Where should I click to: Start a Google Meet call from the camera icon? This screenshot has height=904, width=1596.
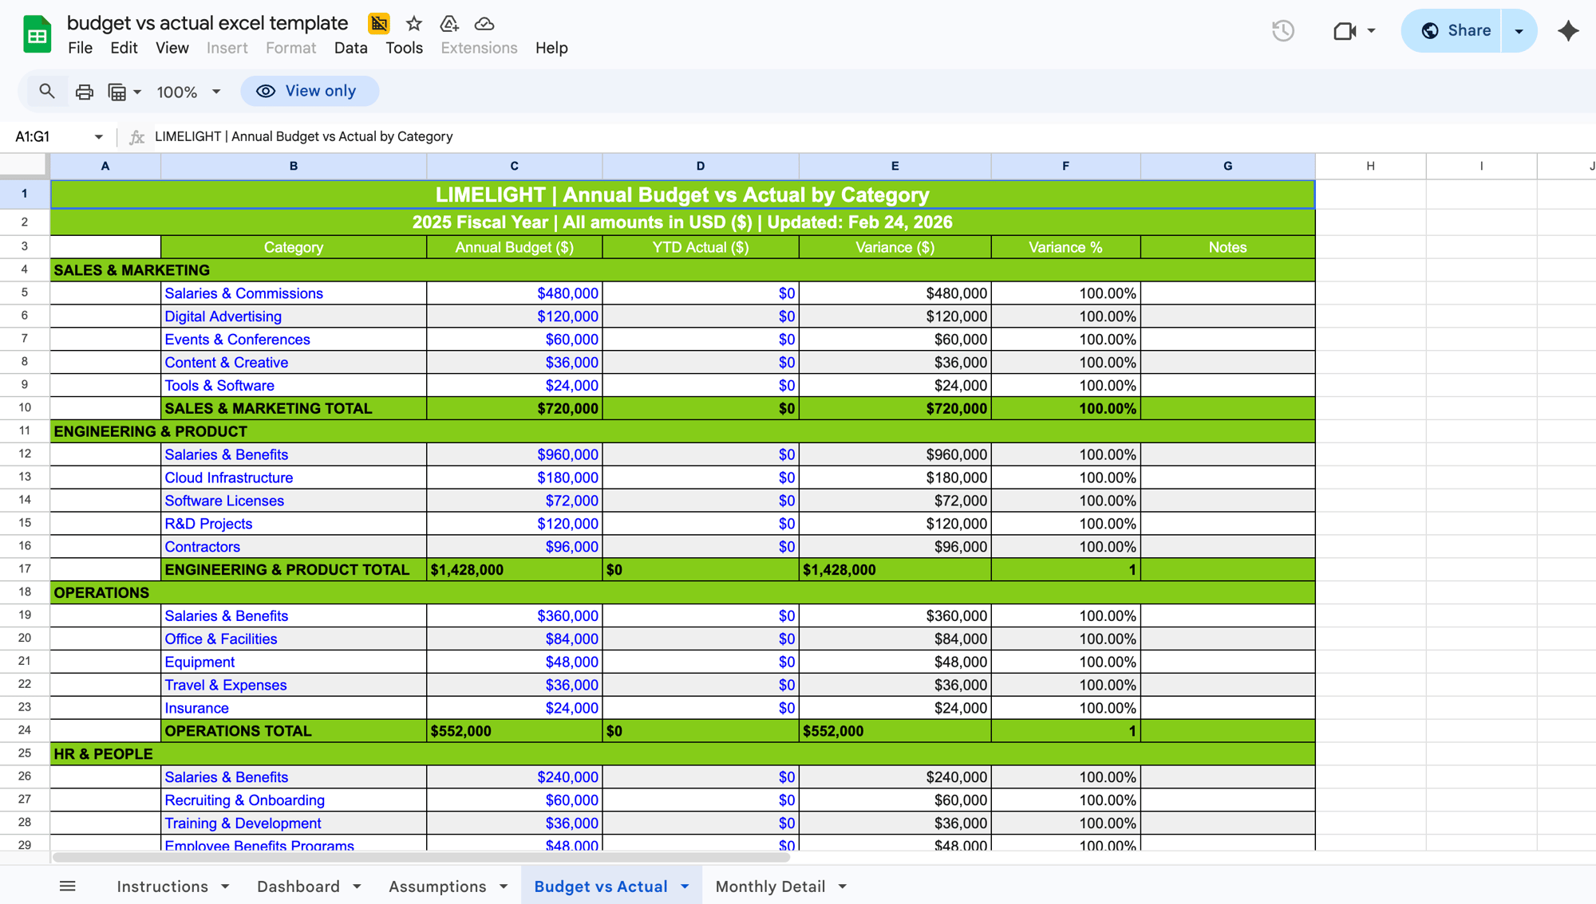tap(1345, 31)
